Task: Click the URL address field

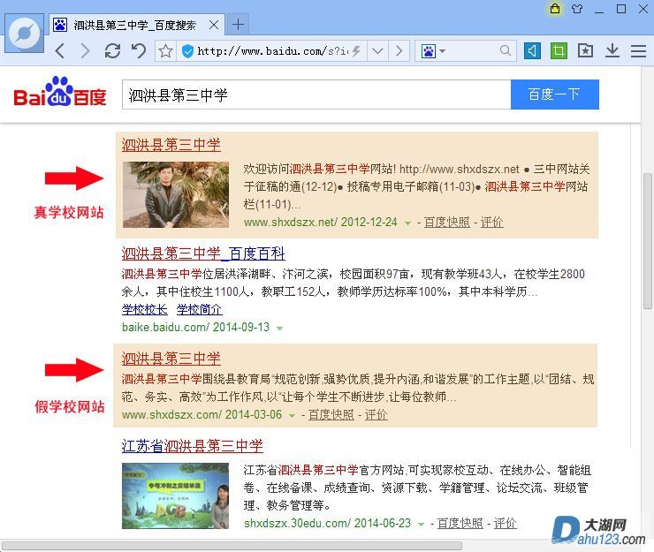Action: 272,51
